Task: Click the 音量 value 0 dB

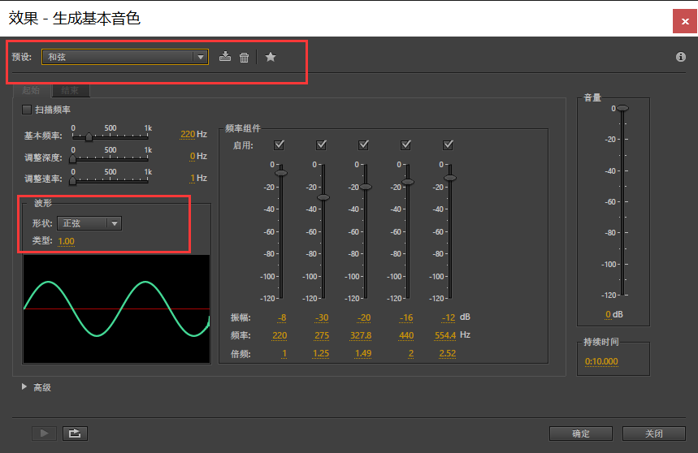Action: (608, 314)
